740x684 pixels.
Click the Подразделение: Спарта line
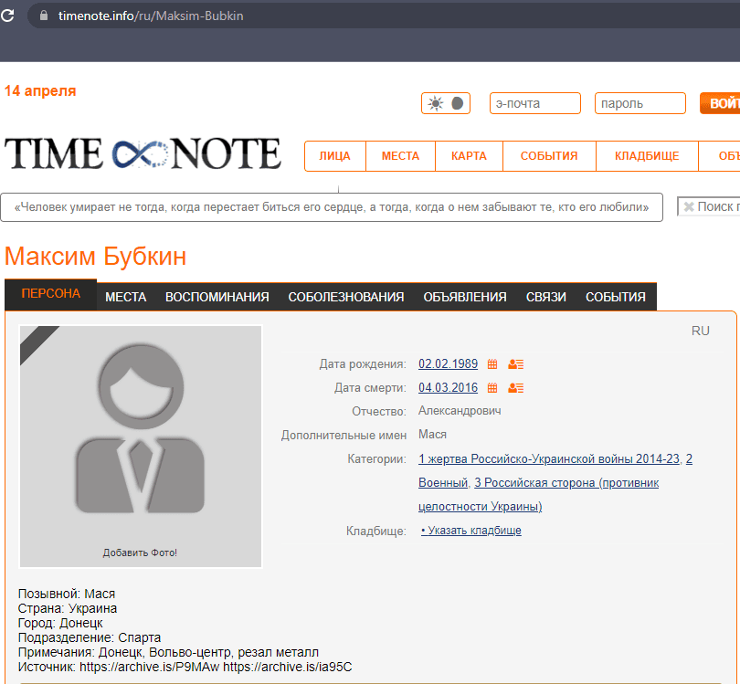pyautogui.click(x=90, y=637)
